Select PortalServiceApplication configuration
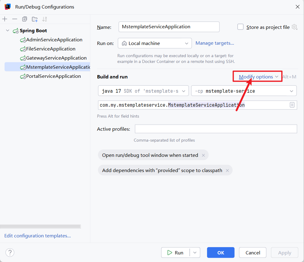The image size is (304, 262). [x=50, y=76]
